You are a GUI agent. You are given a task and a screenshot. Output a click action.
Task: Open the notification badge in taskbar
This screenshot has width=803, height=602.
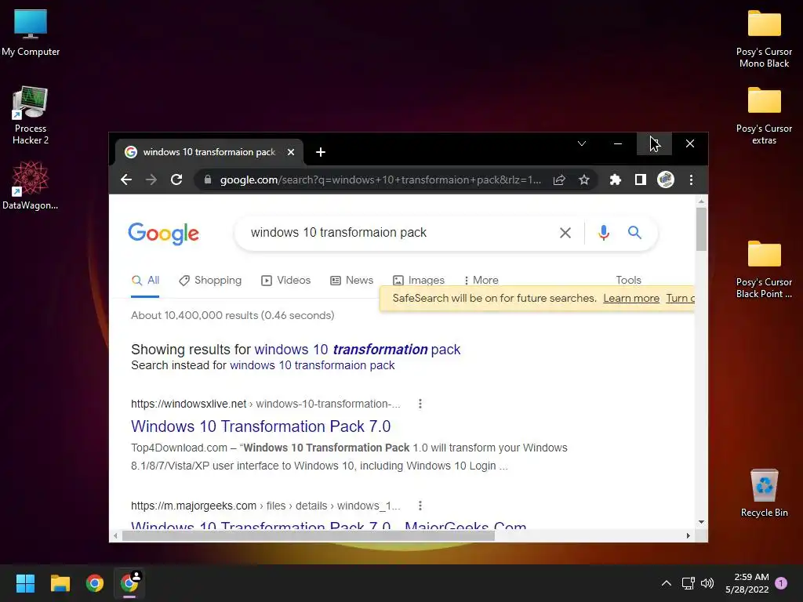781,583
